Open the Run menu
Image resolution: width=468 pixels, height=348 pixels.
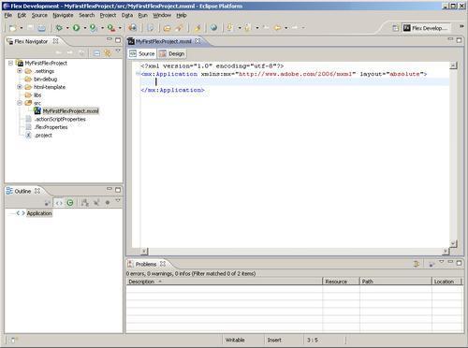point(143,15)
